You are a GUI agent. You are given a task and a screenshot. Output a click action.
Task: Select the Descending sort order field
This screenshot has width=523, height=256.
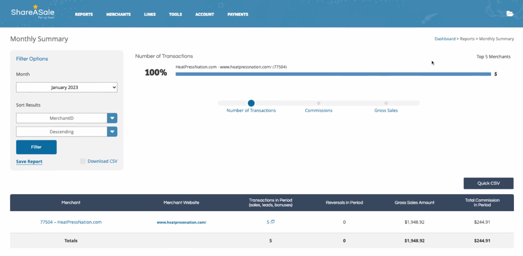62,132
